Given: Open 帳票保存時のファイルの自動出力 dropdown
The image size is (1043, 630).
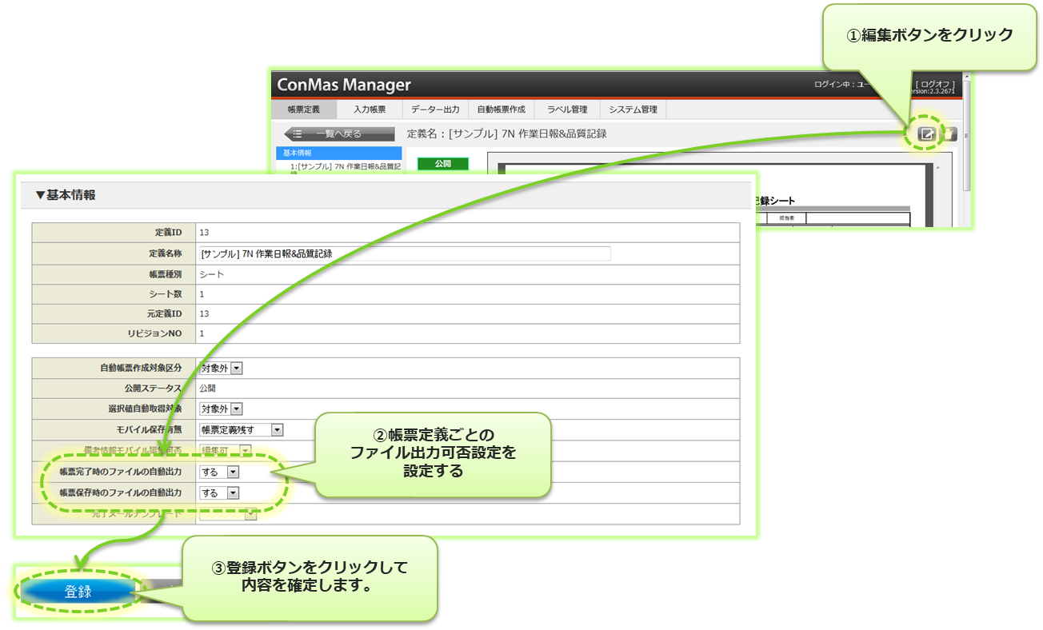Looking at the screenshot, I should pyautogui.click(x=232, y=493).
